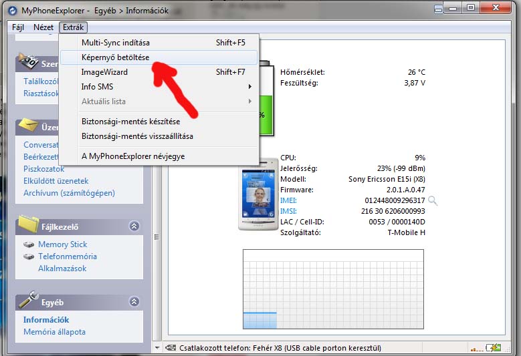Click the CPU usage history graph

(x=333, y=289)
